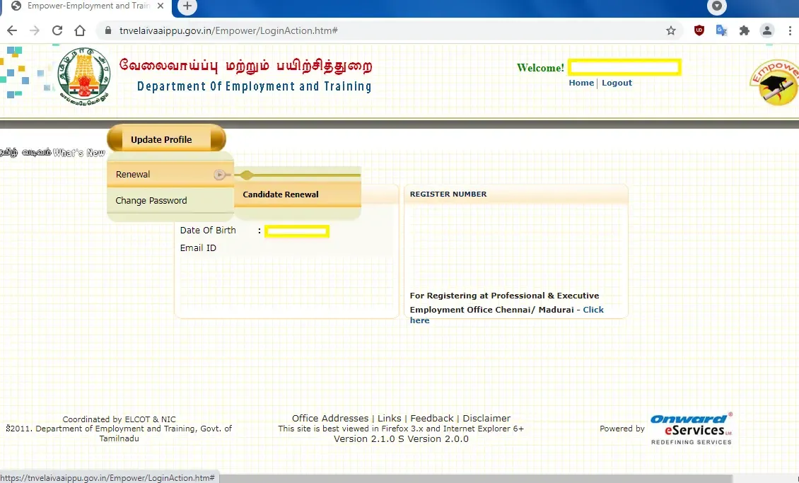This screenshot has width=799, height=483.
Task: Click the tab search dropdown circle
Action: point(716,6)
